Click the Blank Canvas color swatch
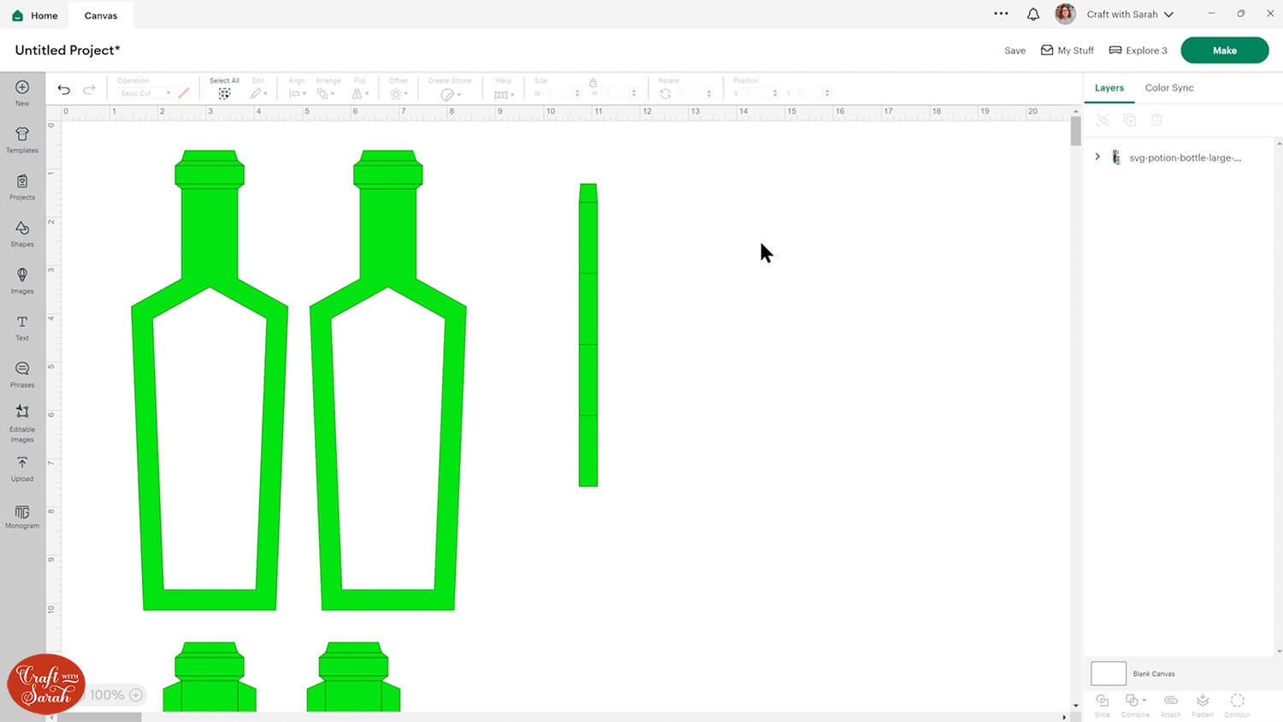Image resolution: width=1283 pixels, height=722 pixels. [1109, 673]
